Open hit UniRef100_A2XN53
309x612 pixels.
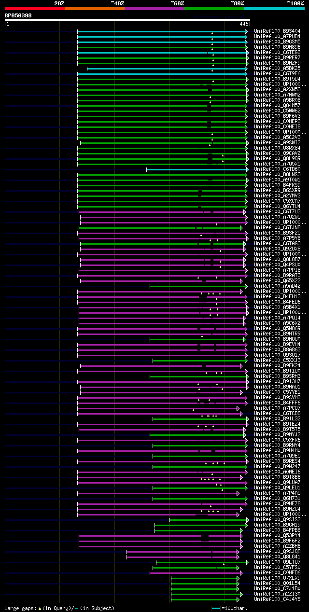(277, 90)
